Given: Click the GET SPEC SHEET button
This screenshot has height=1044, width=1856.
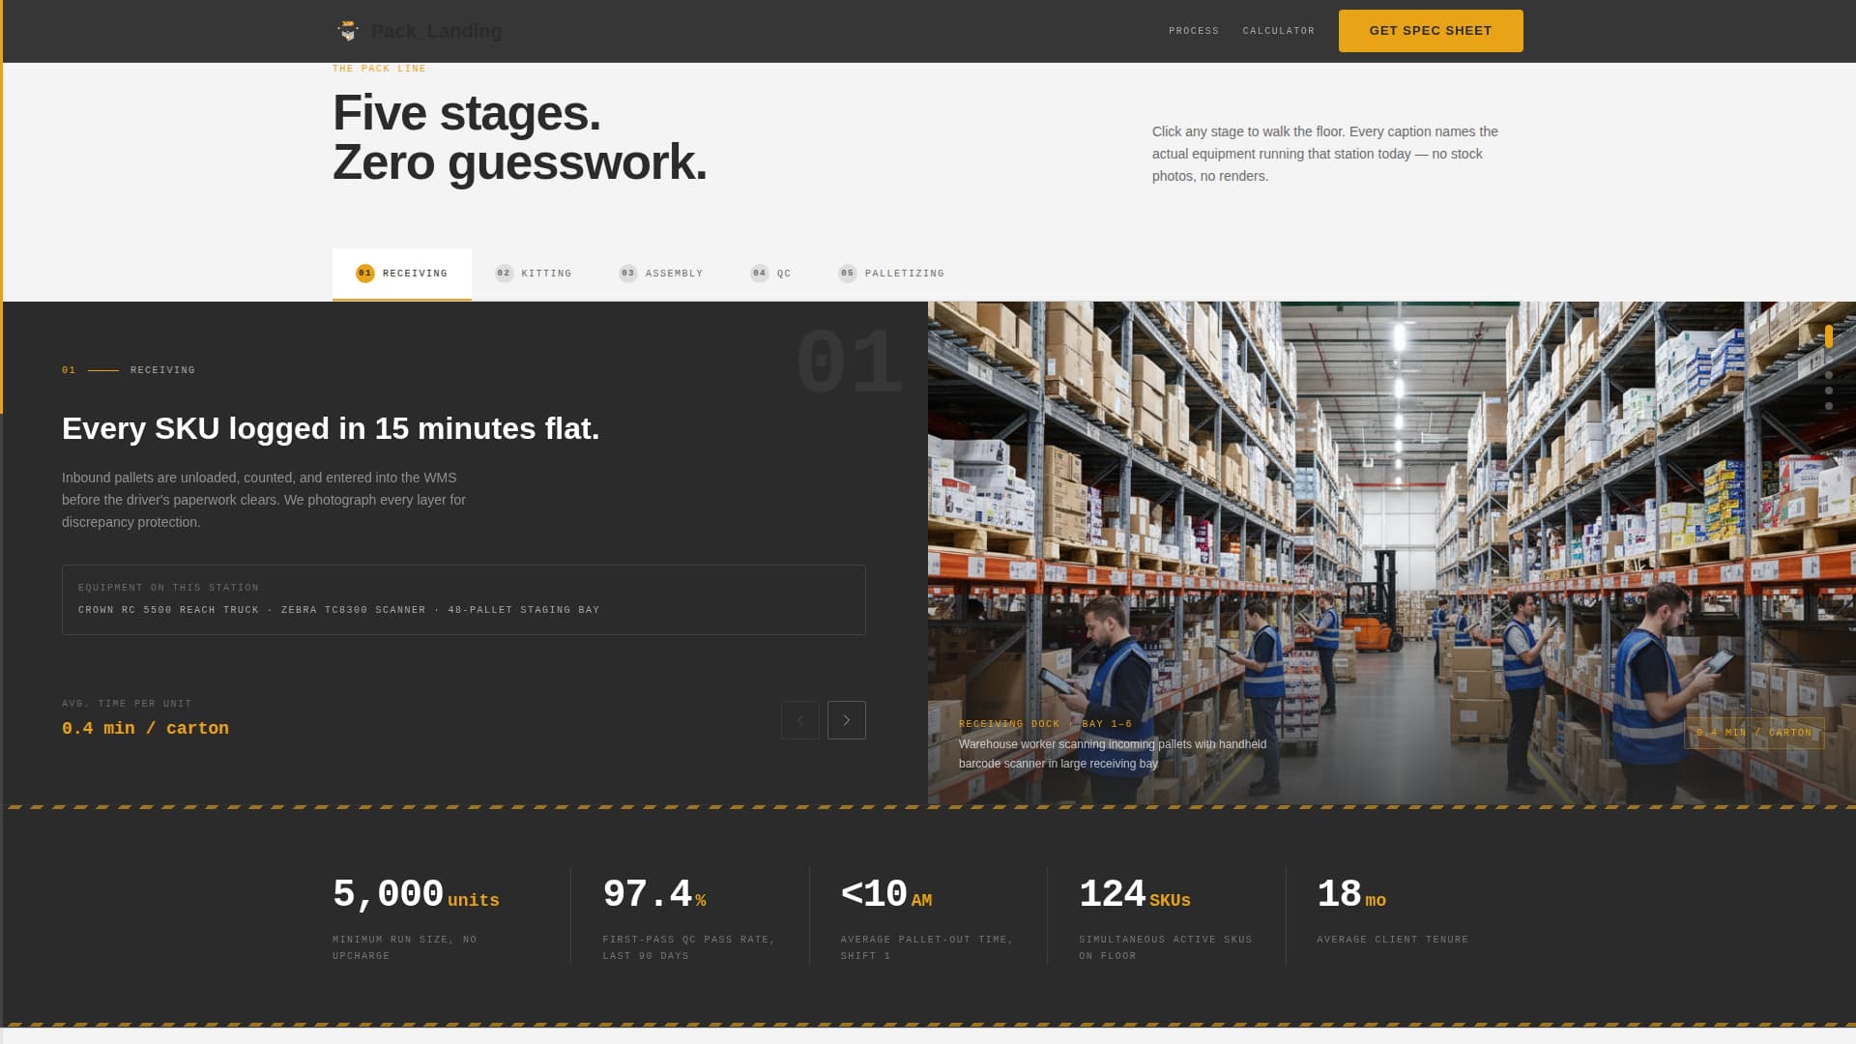Looking at the screenshot, I should coord(1430,30).
